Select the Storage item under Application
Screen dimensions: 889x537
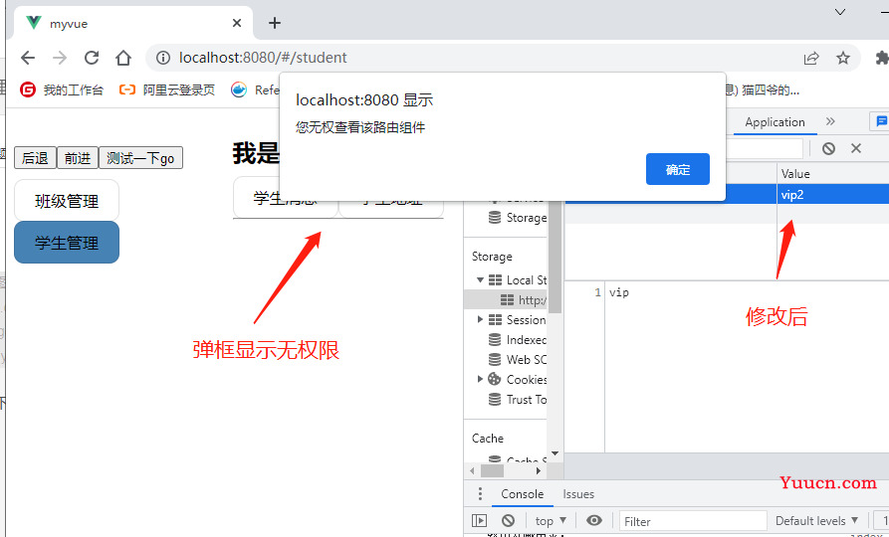[518, 218]
